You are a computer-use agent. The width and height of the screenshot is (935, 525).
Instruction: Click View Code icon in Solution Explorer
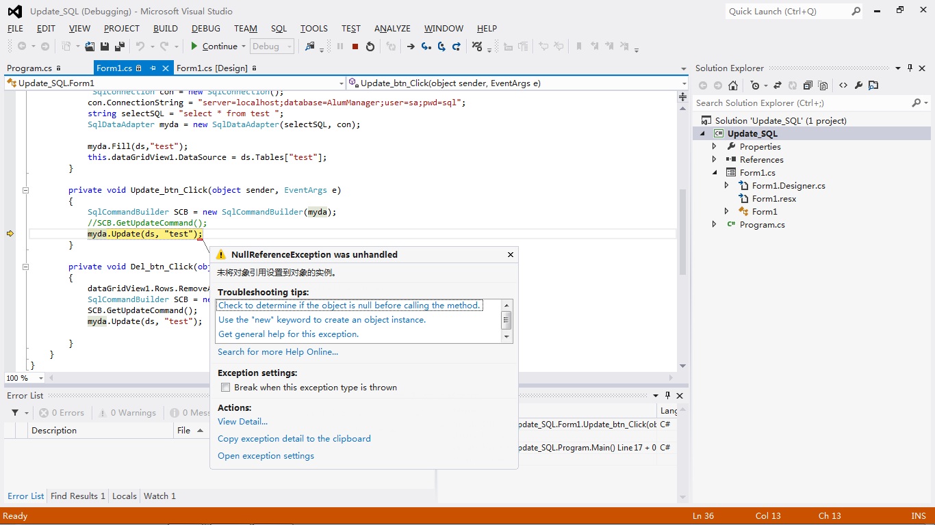(843, 85)
